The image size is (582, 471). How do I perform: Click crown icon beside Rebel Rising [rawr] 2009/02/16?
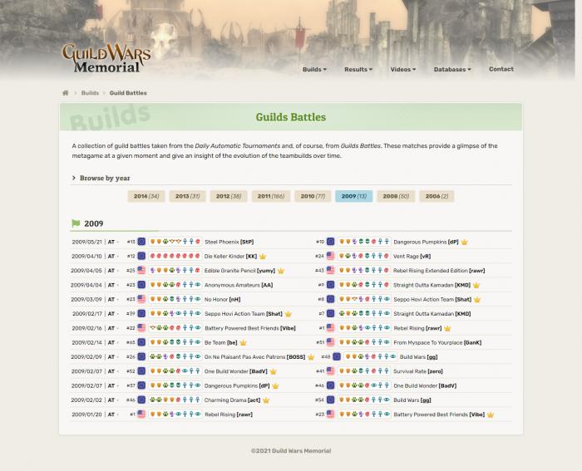447,328
